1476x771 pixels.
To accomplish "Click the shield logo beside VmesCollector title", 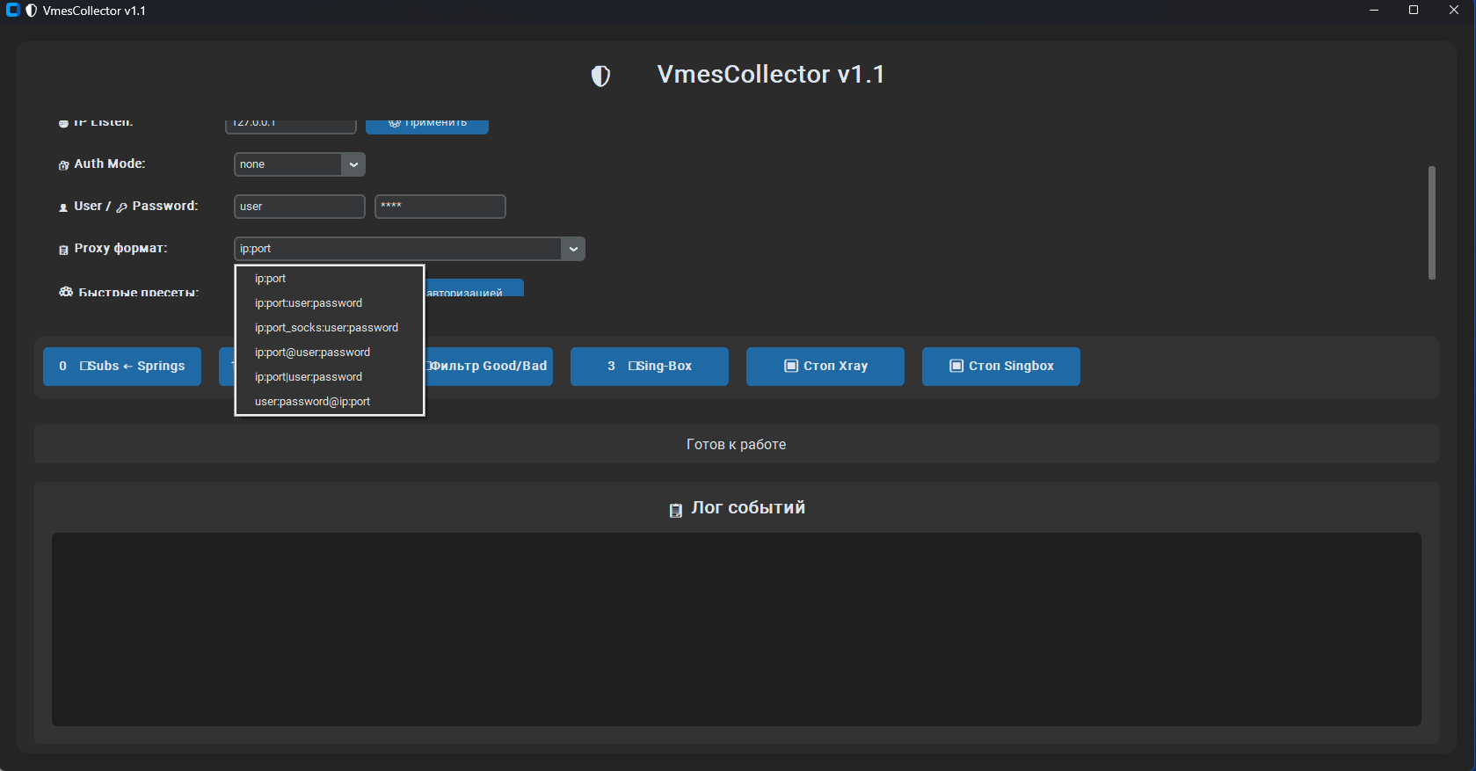I will point(600,76).
